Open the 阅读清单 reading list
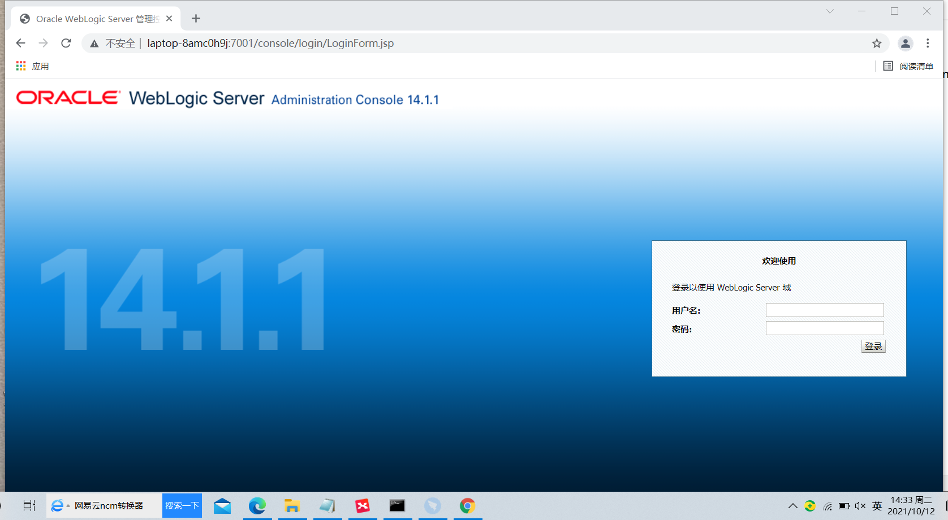Screen dimensions: 948x520 pos(916,66)
